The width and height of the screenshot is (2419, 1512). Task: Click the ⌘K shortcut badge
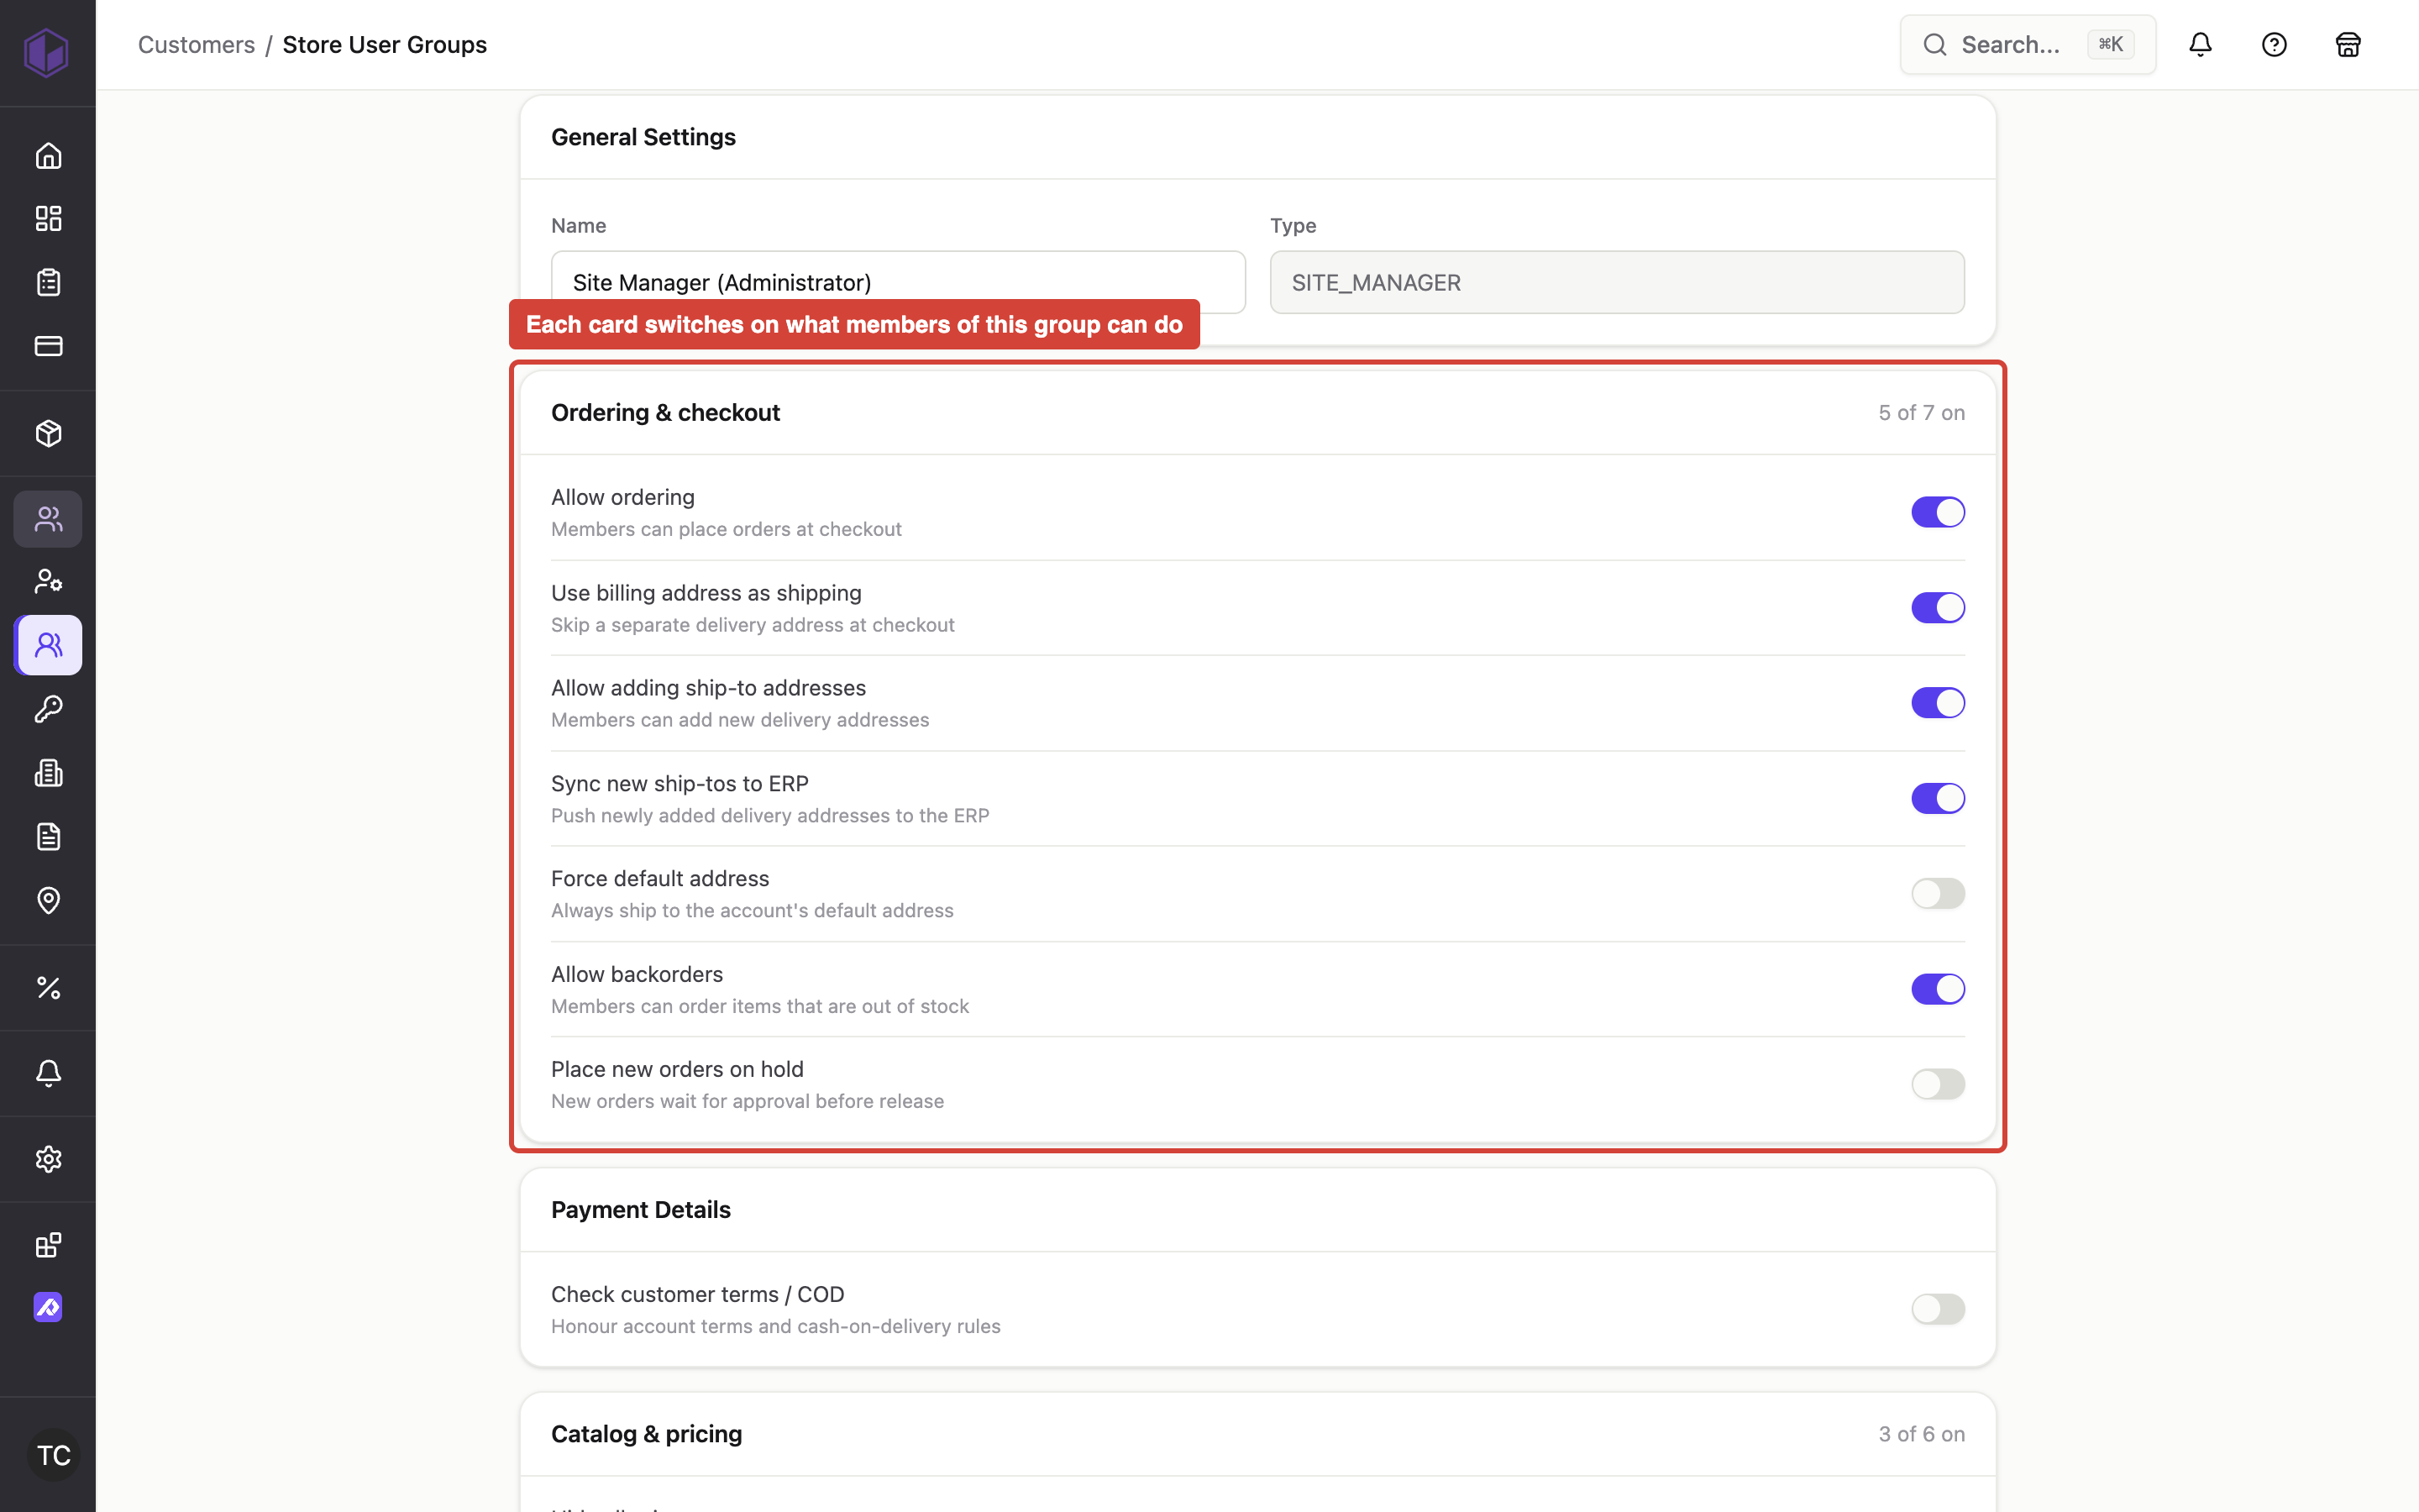tap(2110, 44)
